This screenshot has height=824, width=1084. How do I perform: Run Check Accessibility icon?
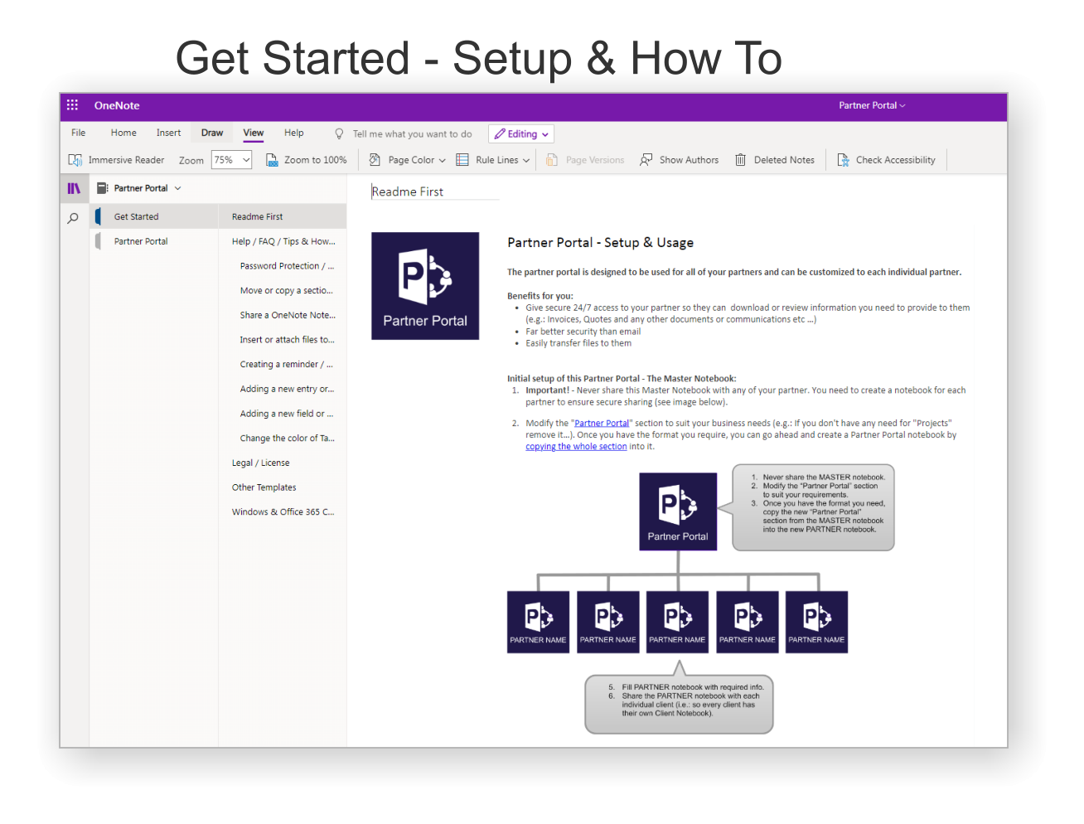point(843,160)
